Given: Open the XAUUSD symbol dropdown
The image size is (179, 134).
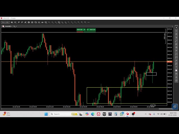Looking at the screenshot, I should [x=8, y=26].
